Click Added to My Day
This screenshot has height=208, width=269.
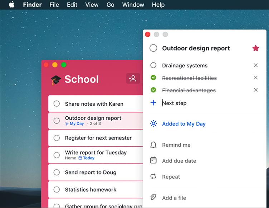pyautogui.click(x=184, y=124)
